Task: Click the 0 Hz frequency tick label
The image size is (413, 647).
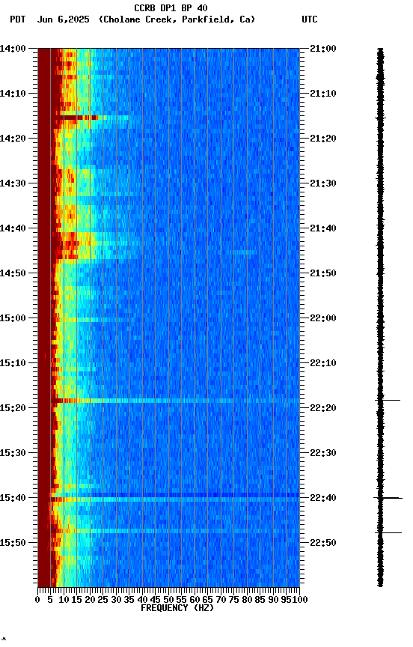Action: pos(37,600)
